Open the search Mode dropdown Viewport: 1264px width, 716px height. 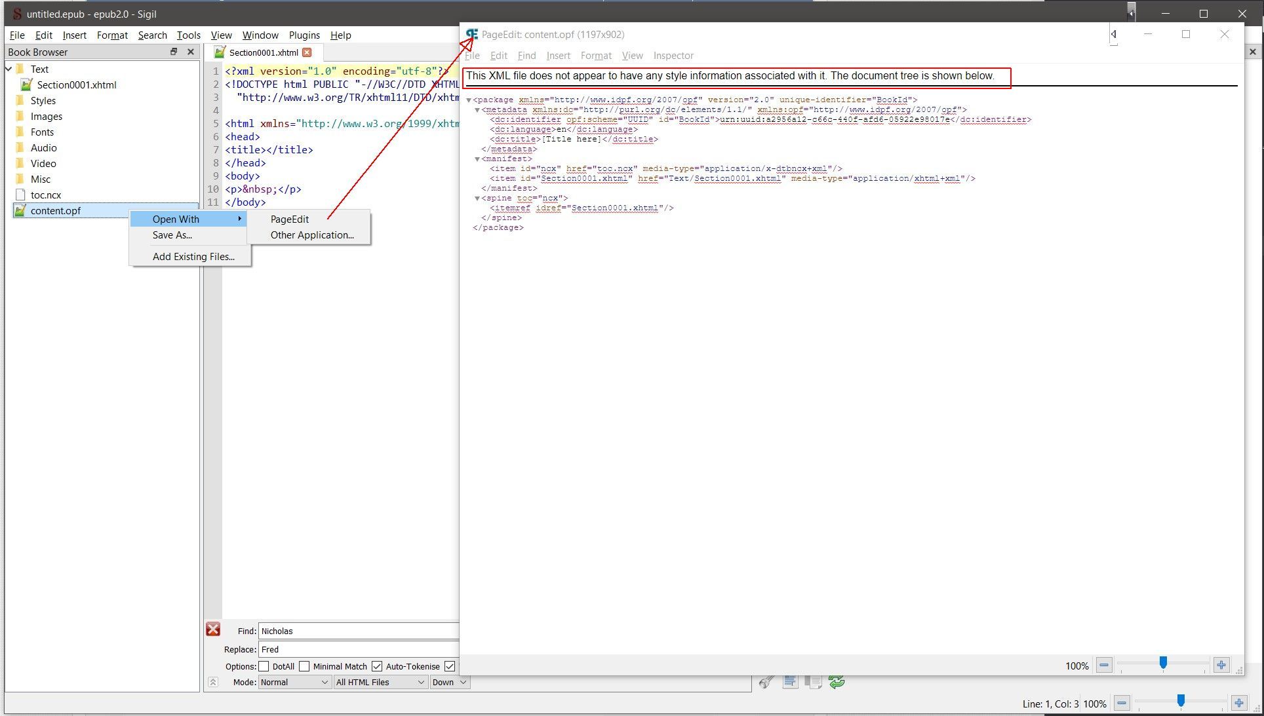294,682
